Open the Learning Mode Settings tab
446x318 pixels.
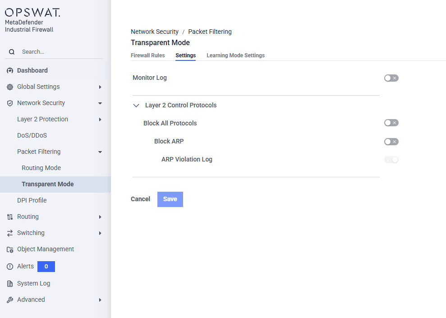click(235, 55)
